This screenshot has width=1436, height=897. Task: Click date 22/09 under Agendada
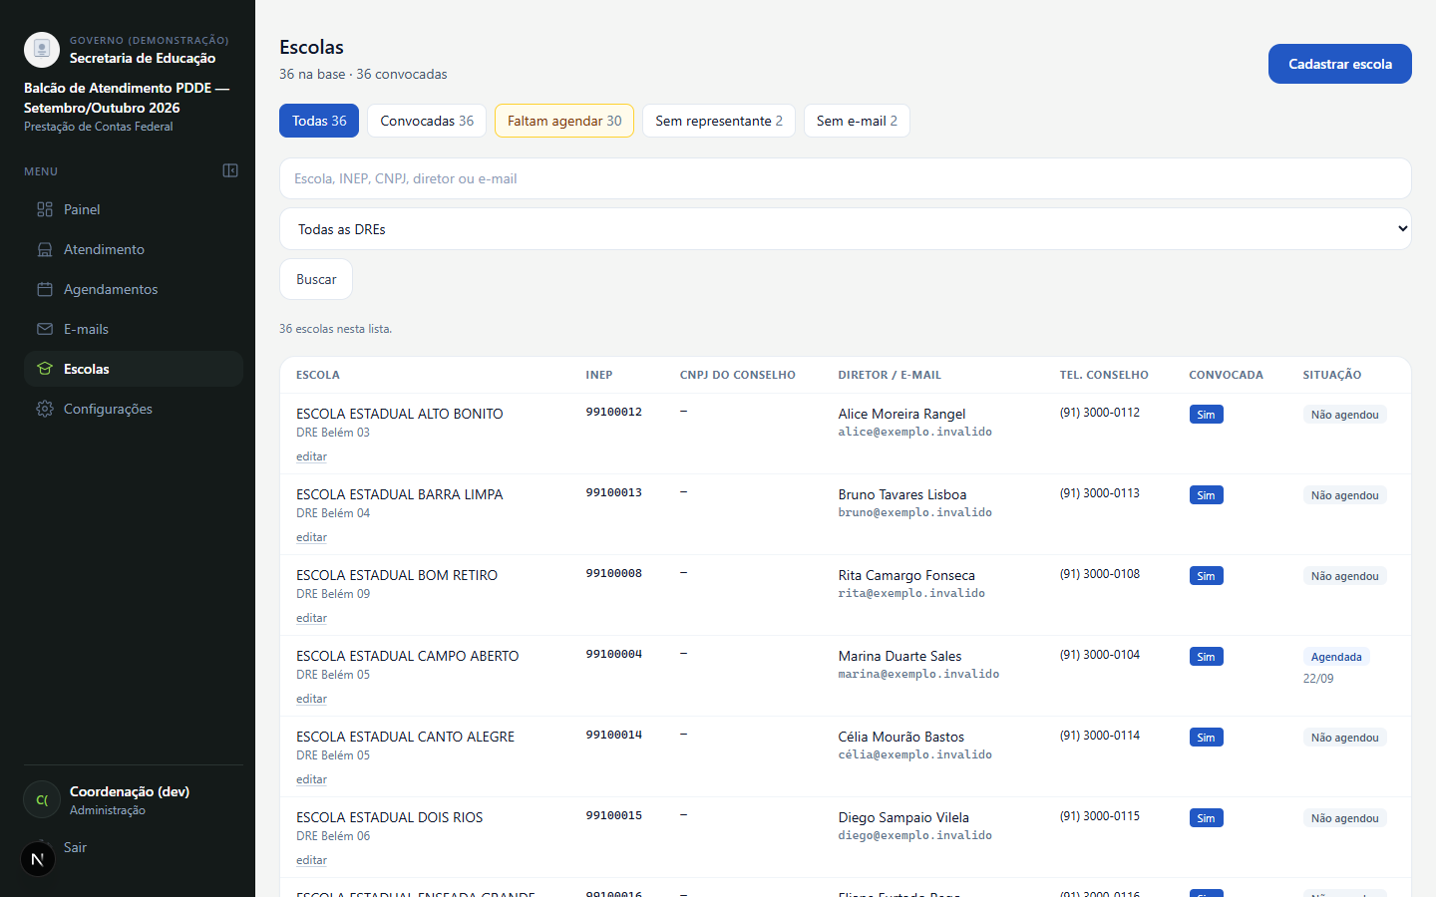click(x=1318, y=678)
